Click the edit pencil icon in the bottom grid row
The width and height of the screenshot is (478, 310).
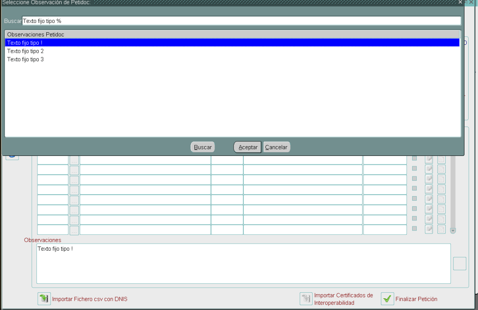[x=428, y=229]
